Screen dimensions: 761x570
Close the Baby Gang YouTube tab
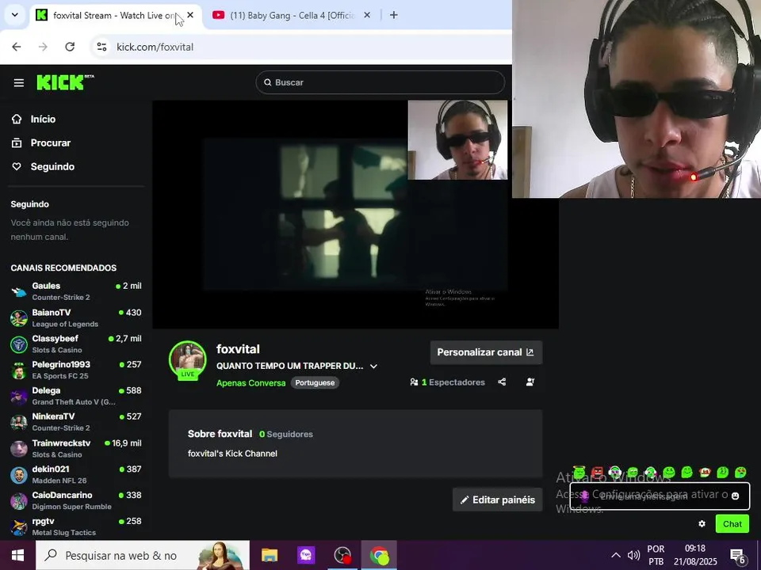pyautogui.click(x=367, y=15)
